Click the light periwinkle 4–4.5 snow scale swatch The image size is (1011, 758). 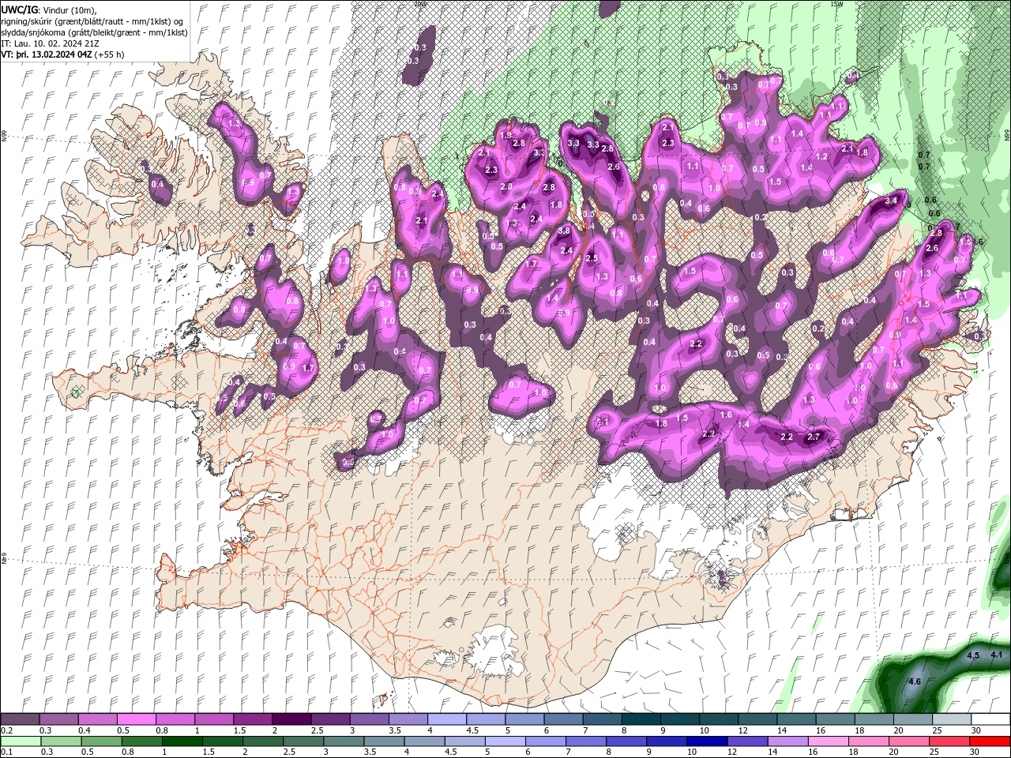446,719
